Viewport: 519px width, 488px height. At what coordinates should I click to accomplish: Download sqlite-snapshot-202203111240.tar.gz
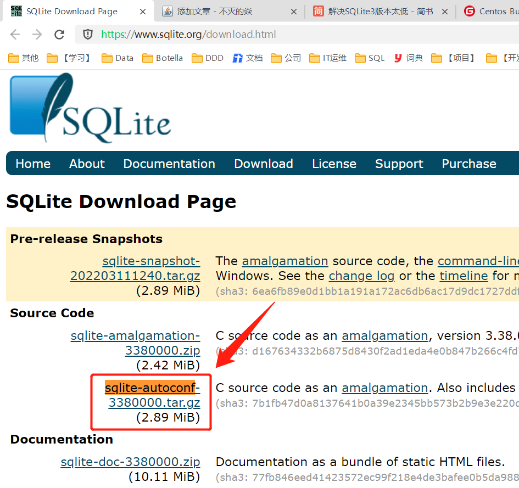coord(135,268)
